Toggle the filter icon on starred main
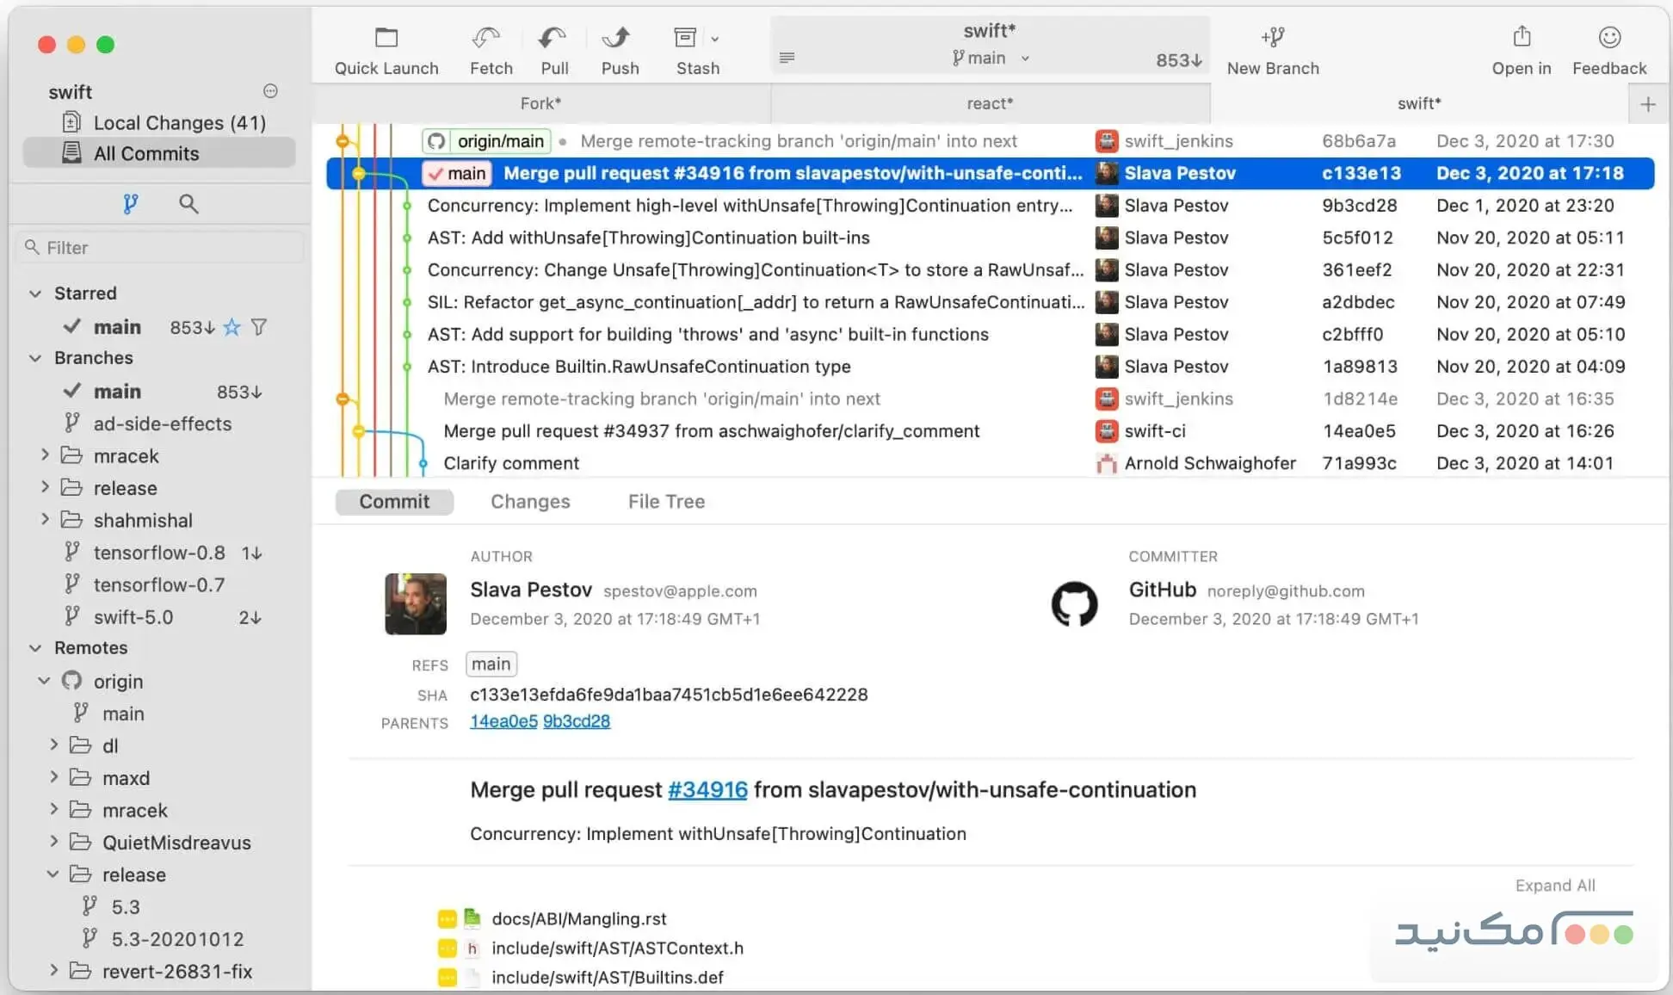Viewport: 1673px width, 995px height. tap(259, 327)
